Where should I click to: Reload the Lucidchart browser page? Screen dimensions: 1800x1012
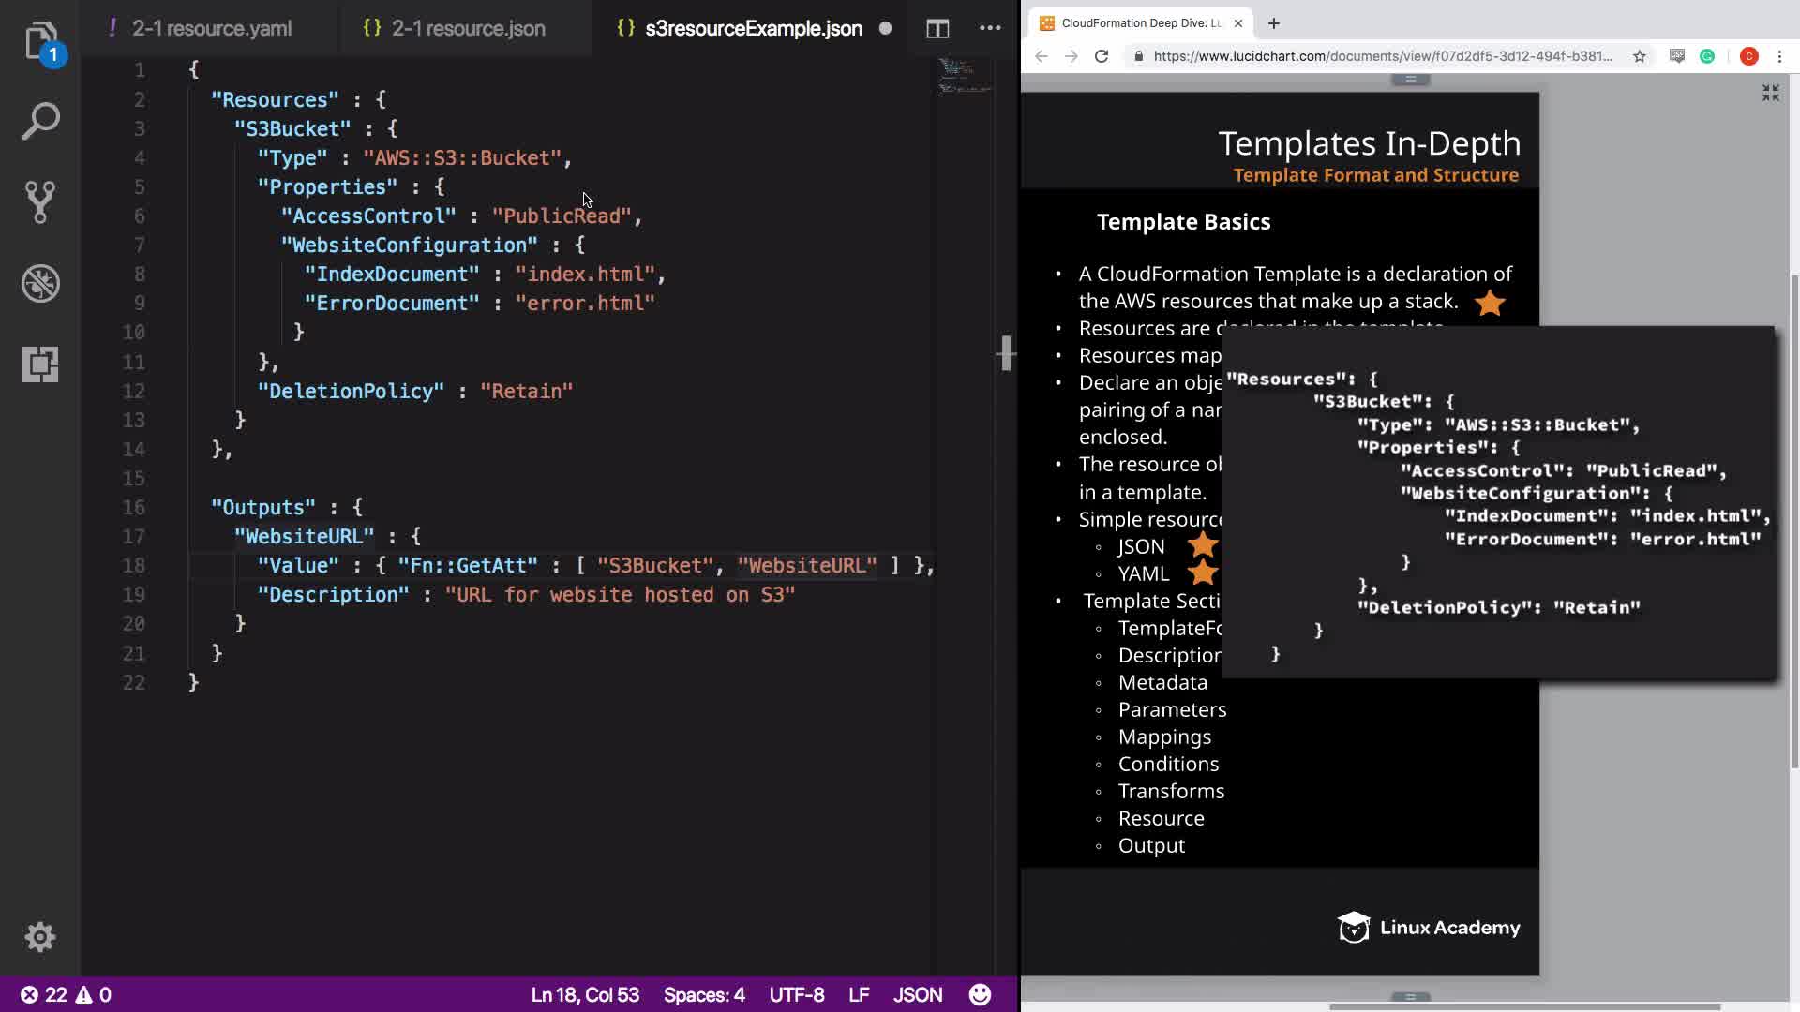pyautogui.click(x=1102, y=56)
